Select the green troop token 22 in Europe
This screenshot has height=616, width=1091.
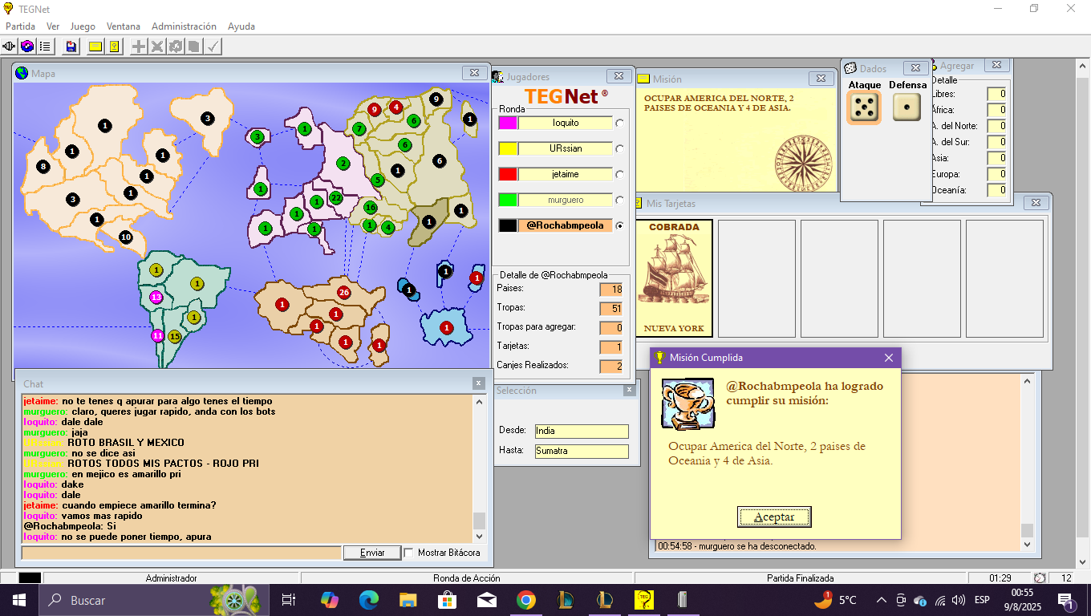336,198
